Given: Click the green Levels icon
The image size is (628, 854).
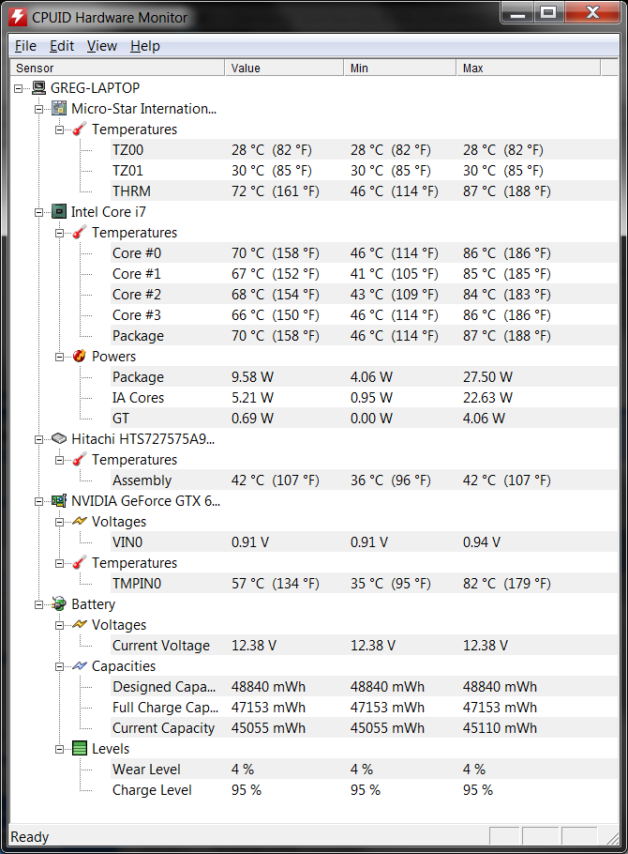Looking at the screenshot, I should click(x=80, y=749).
